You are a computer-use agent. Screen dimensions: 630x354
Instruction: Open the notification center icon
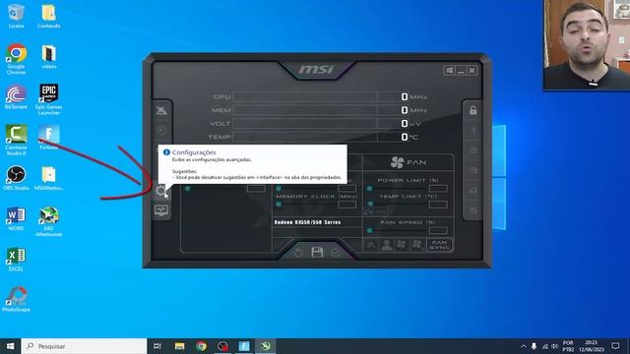click(616, 346)
